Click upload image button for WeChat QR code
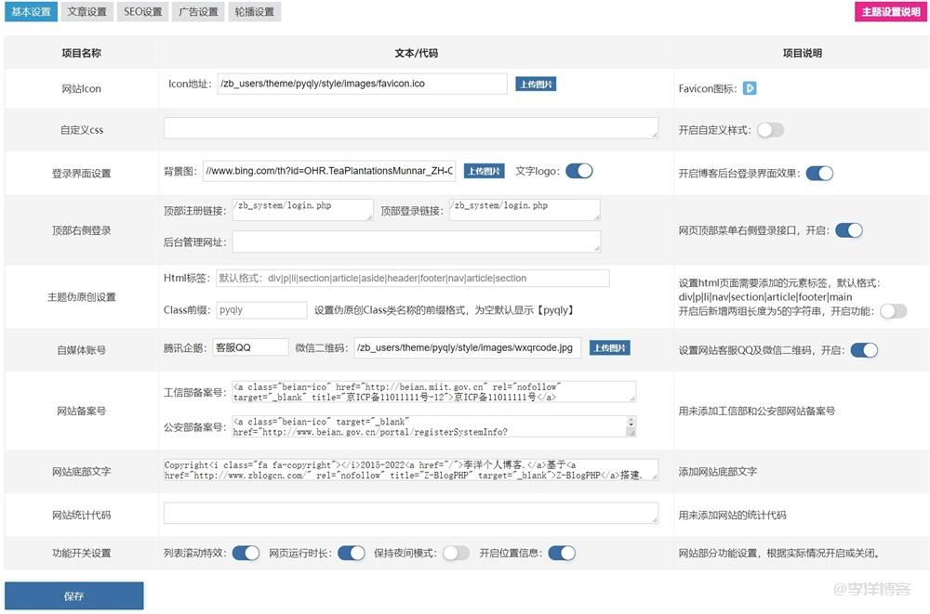The image size is (930, 614). coord(609,347)
